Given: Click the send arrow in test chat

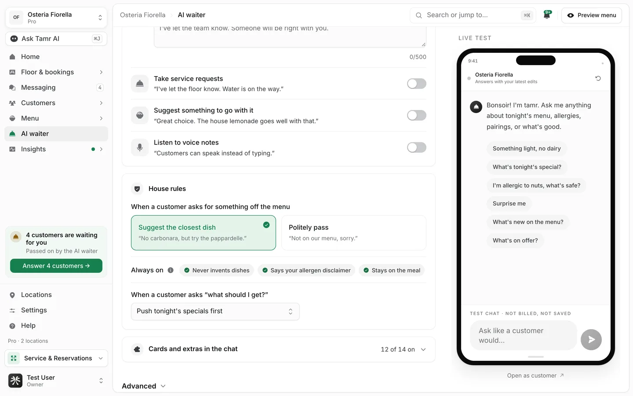Looking at the screenshot, I should tap(591, 340).
